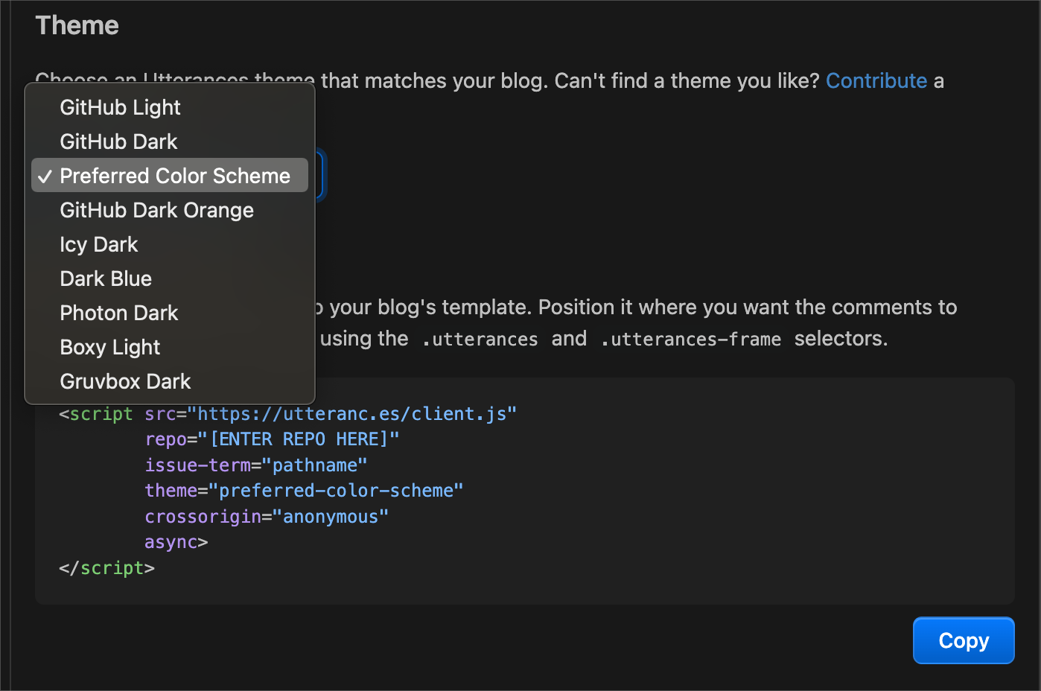Viewport: 1041px width, 691px height.
Task: Pick GitHub Dark Orange theme
Action: [x=170, y=210]
